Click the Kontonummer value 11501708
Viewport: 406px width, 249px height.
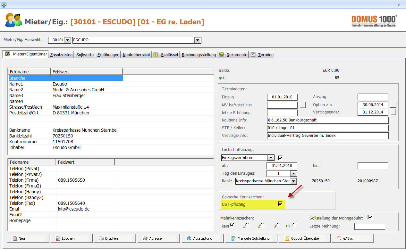pos(63,142)
